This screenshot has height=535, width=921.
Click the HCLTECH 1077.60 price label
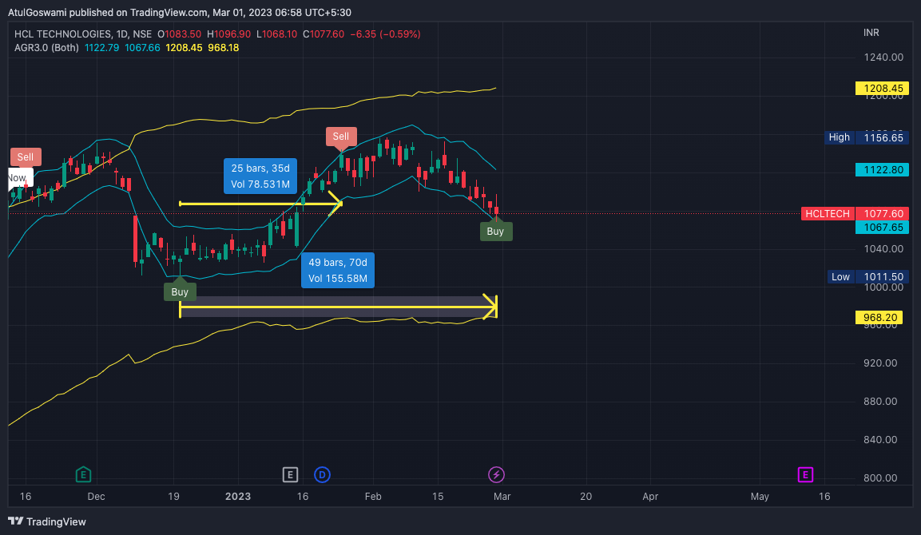pyautogui.click(x=855, y=214)
